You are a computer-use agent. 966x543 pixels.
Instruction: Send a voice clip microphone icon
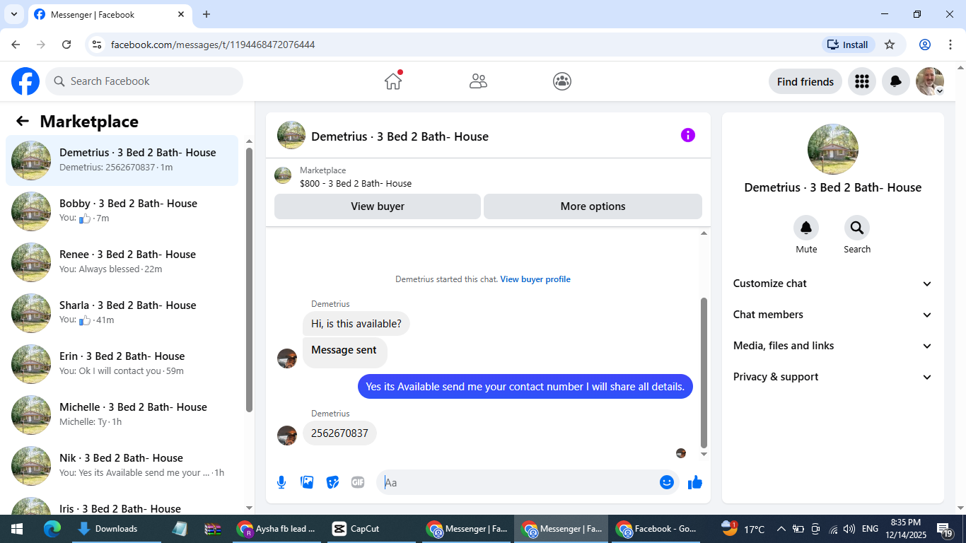coord(281,482)
